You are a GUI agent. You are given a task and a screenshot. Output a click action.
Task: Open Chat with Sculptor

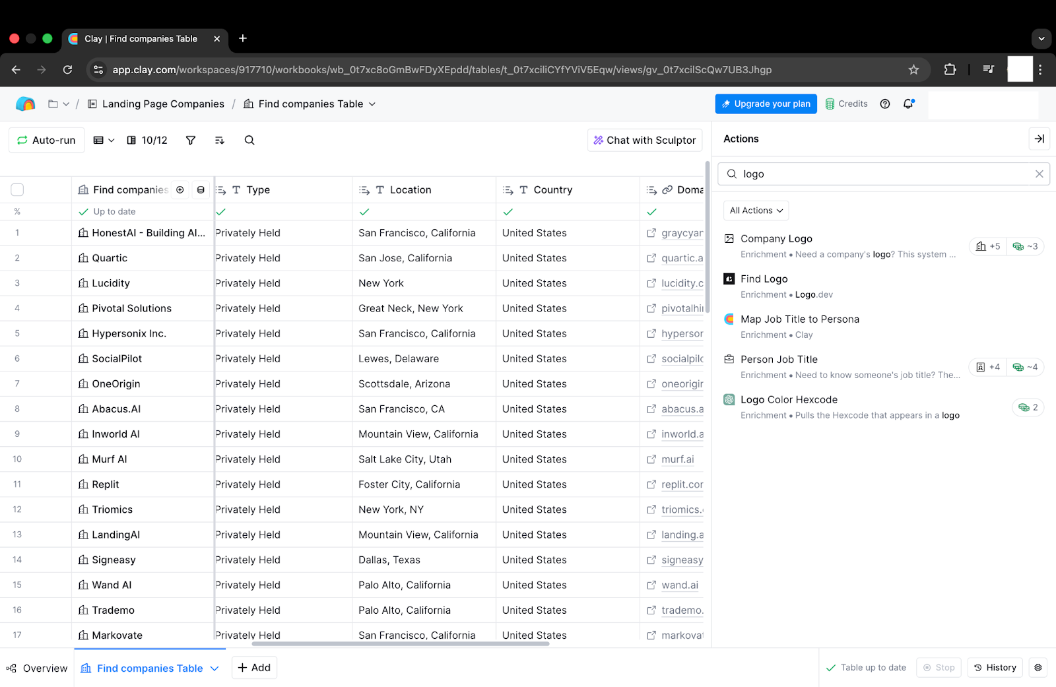coord(645,140)
